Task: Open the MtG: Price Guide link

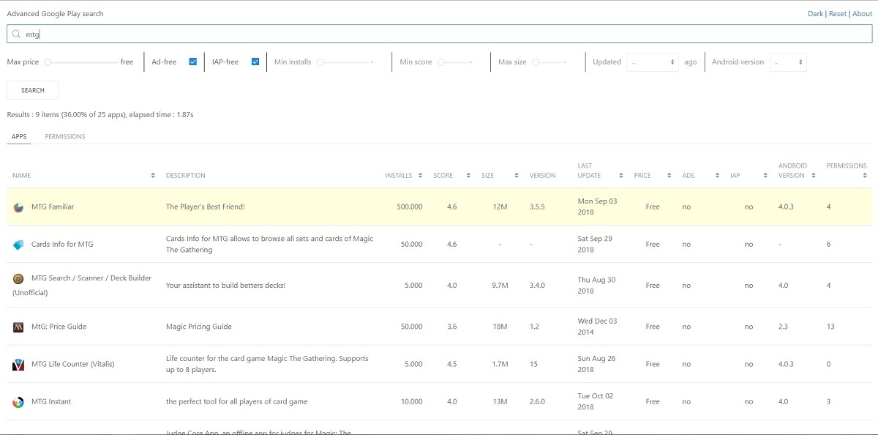Action: pos(59,327)
